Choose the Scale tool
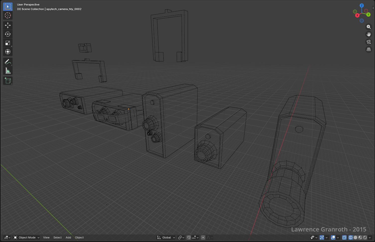 tap(8, 43)
